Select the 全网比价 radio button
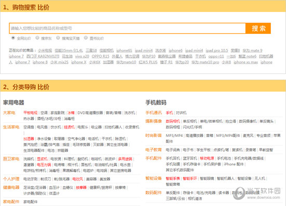Screen dimensions: 286x206 (x=13, y=38)
